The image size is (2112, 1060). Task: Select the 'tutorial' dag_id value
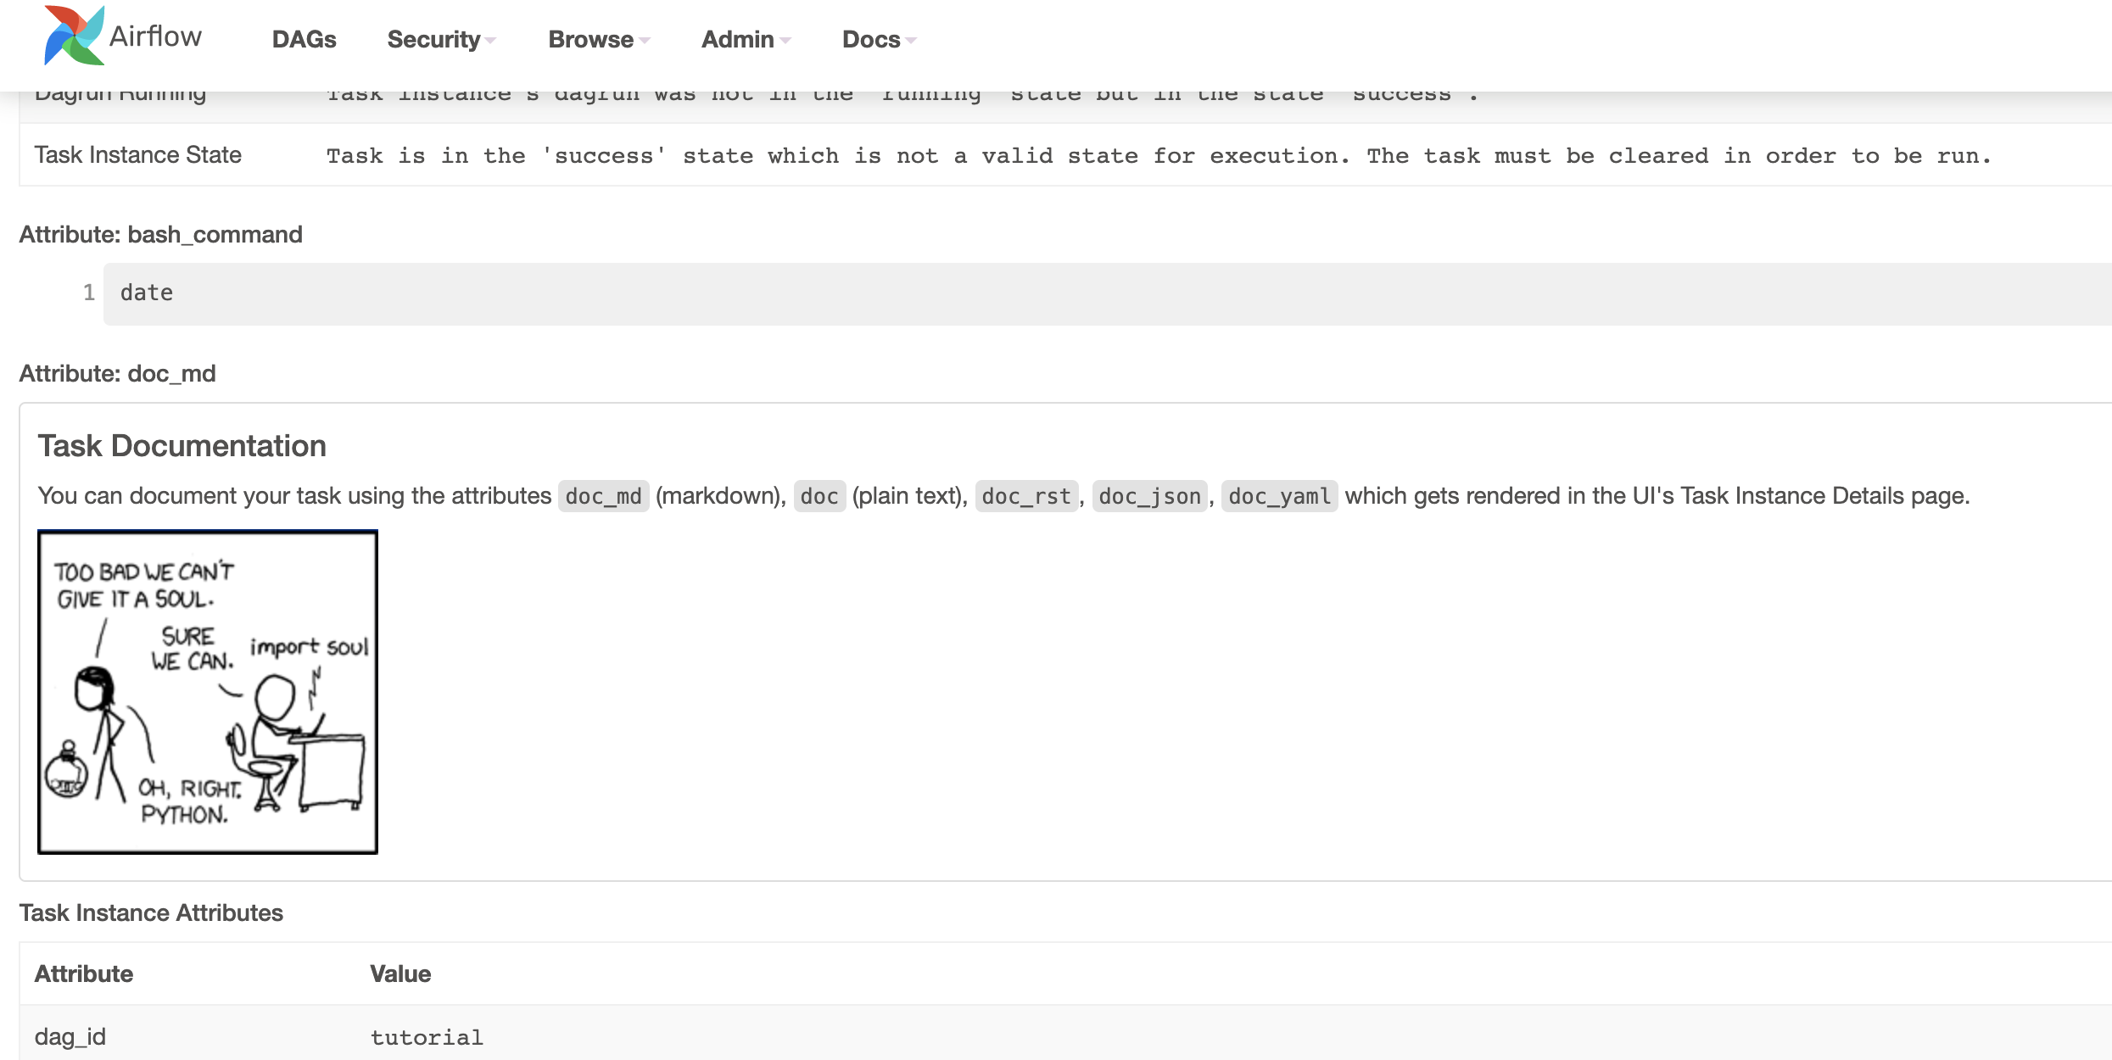427,1037
